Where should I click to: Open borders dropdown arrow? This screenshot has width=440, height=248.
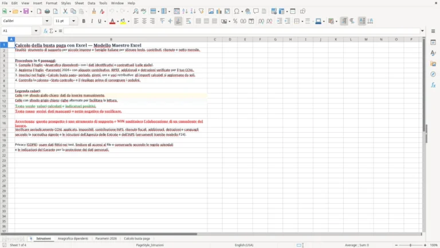(302, 21)
